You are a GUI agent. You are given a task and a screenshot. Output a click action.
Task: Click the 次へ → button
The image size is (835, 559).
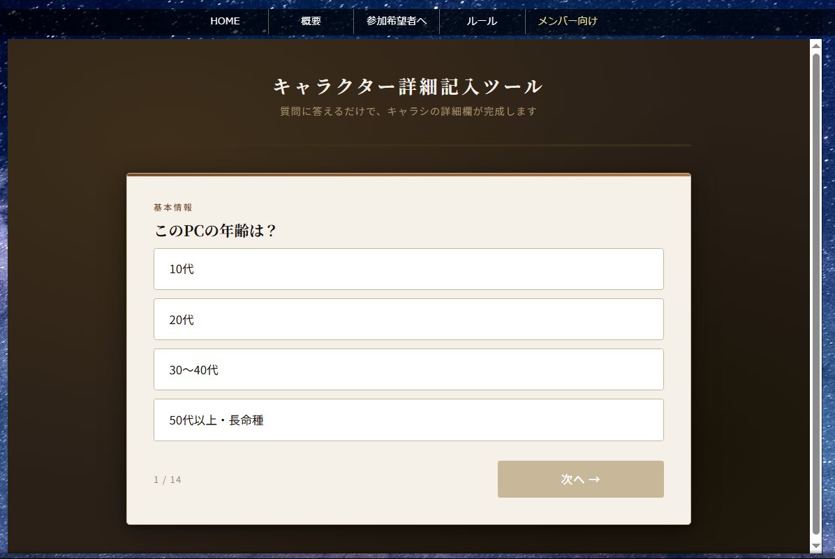coord(580,480)
